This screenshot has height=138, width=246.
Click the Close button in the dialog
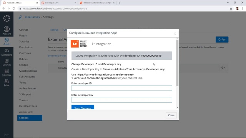(x=171, y=115)
